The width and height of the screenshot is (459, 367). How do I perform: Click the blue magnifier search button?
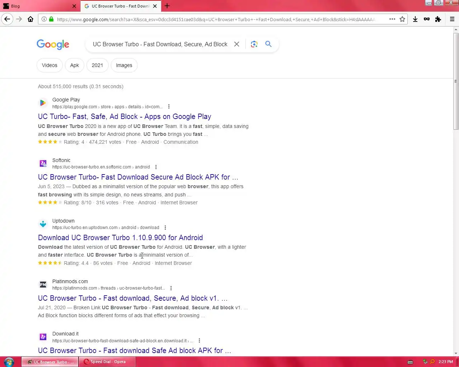coord(268,44)
